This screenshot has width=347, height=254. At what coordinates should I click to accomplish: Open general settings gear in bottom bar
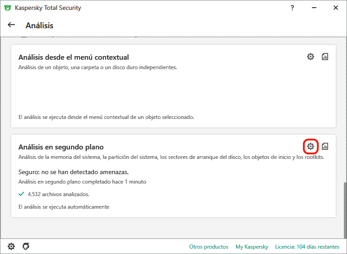11,246
